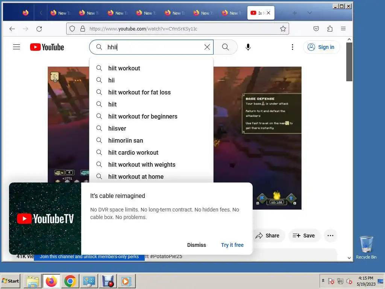This screenshot has height=289, width=385.
Task: Choose suggestion "hii"
Action: click(151, 80)
